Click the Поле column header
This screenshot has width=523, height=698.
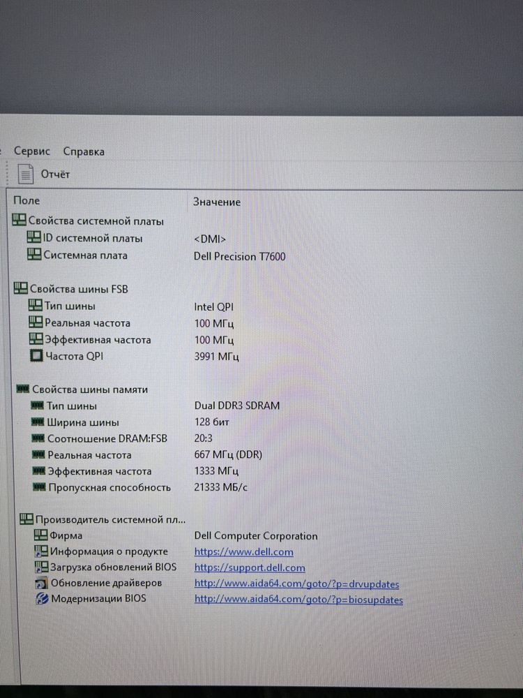pos(26,201)
